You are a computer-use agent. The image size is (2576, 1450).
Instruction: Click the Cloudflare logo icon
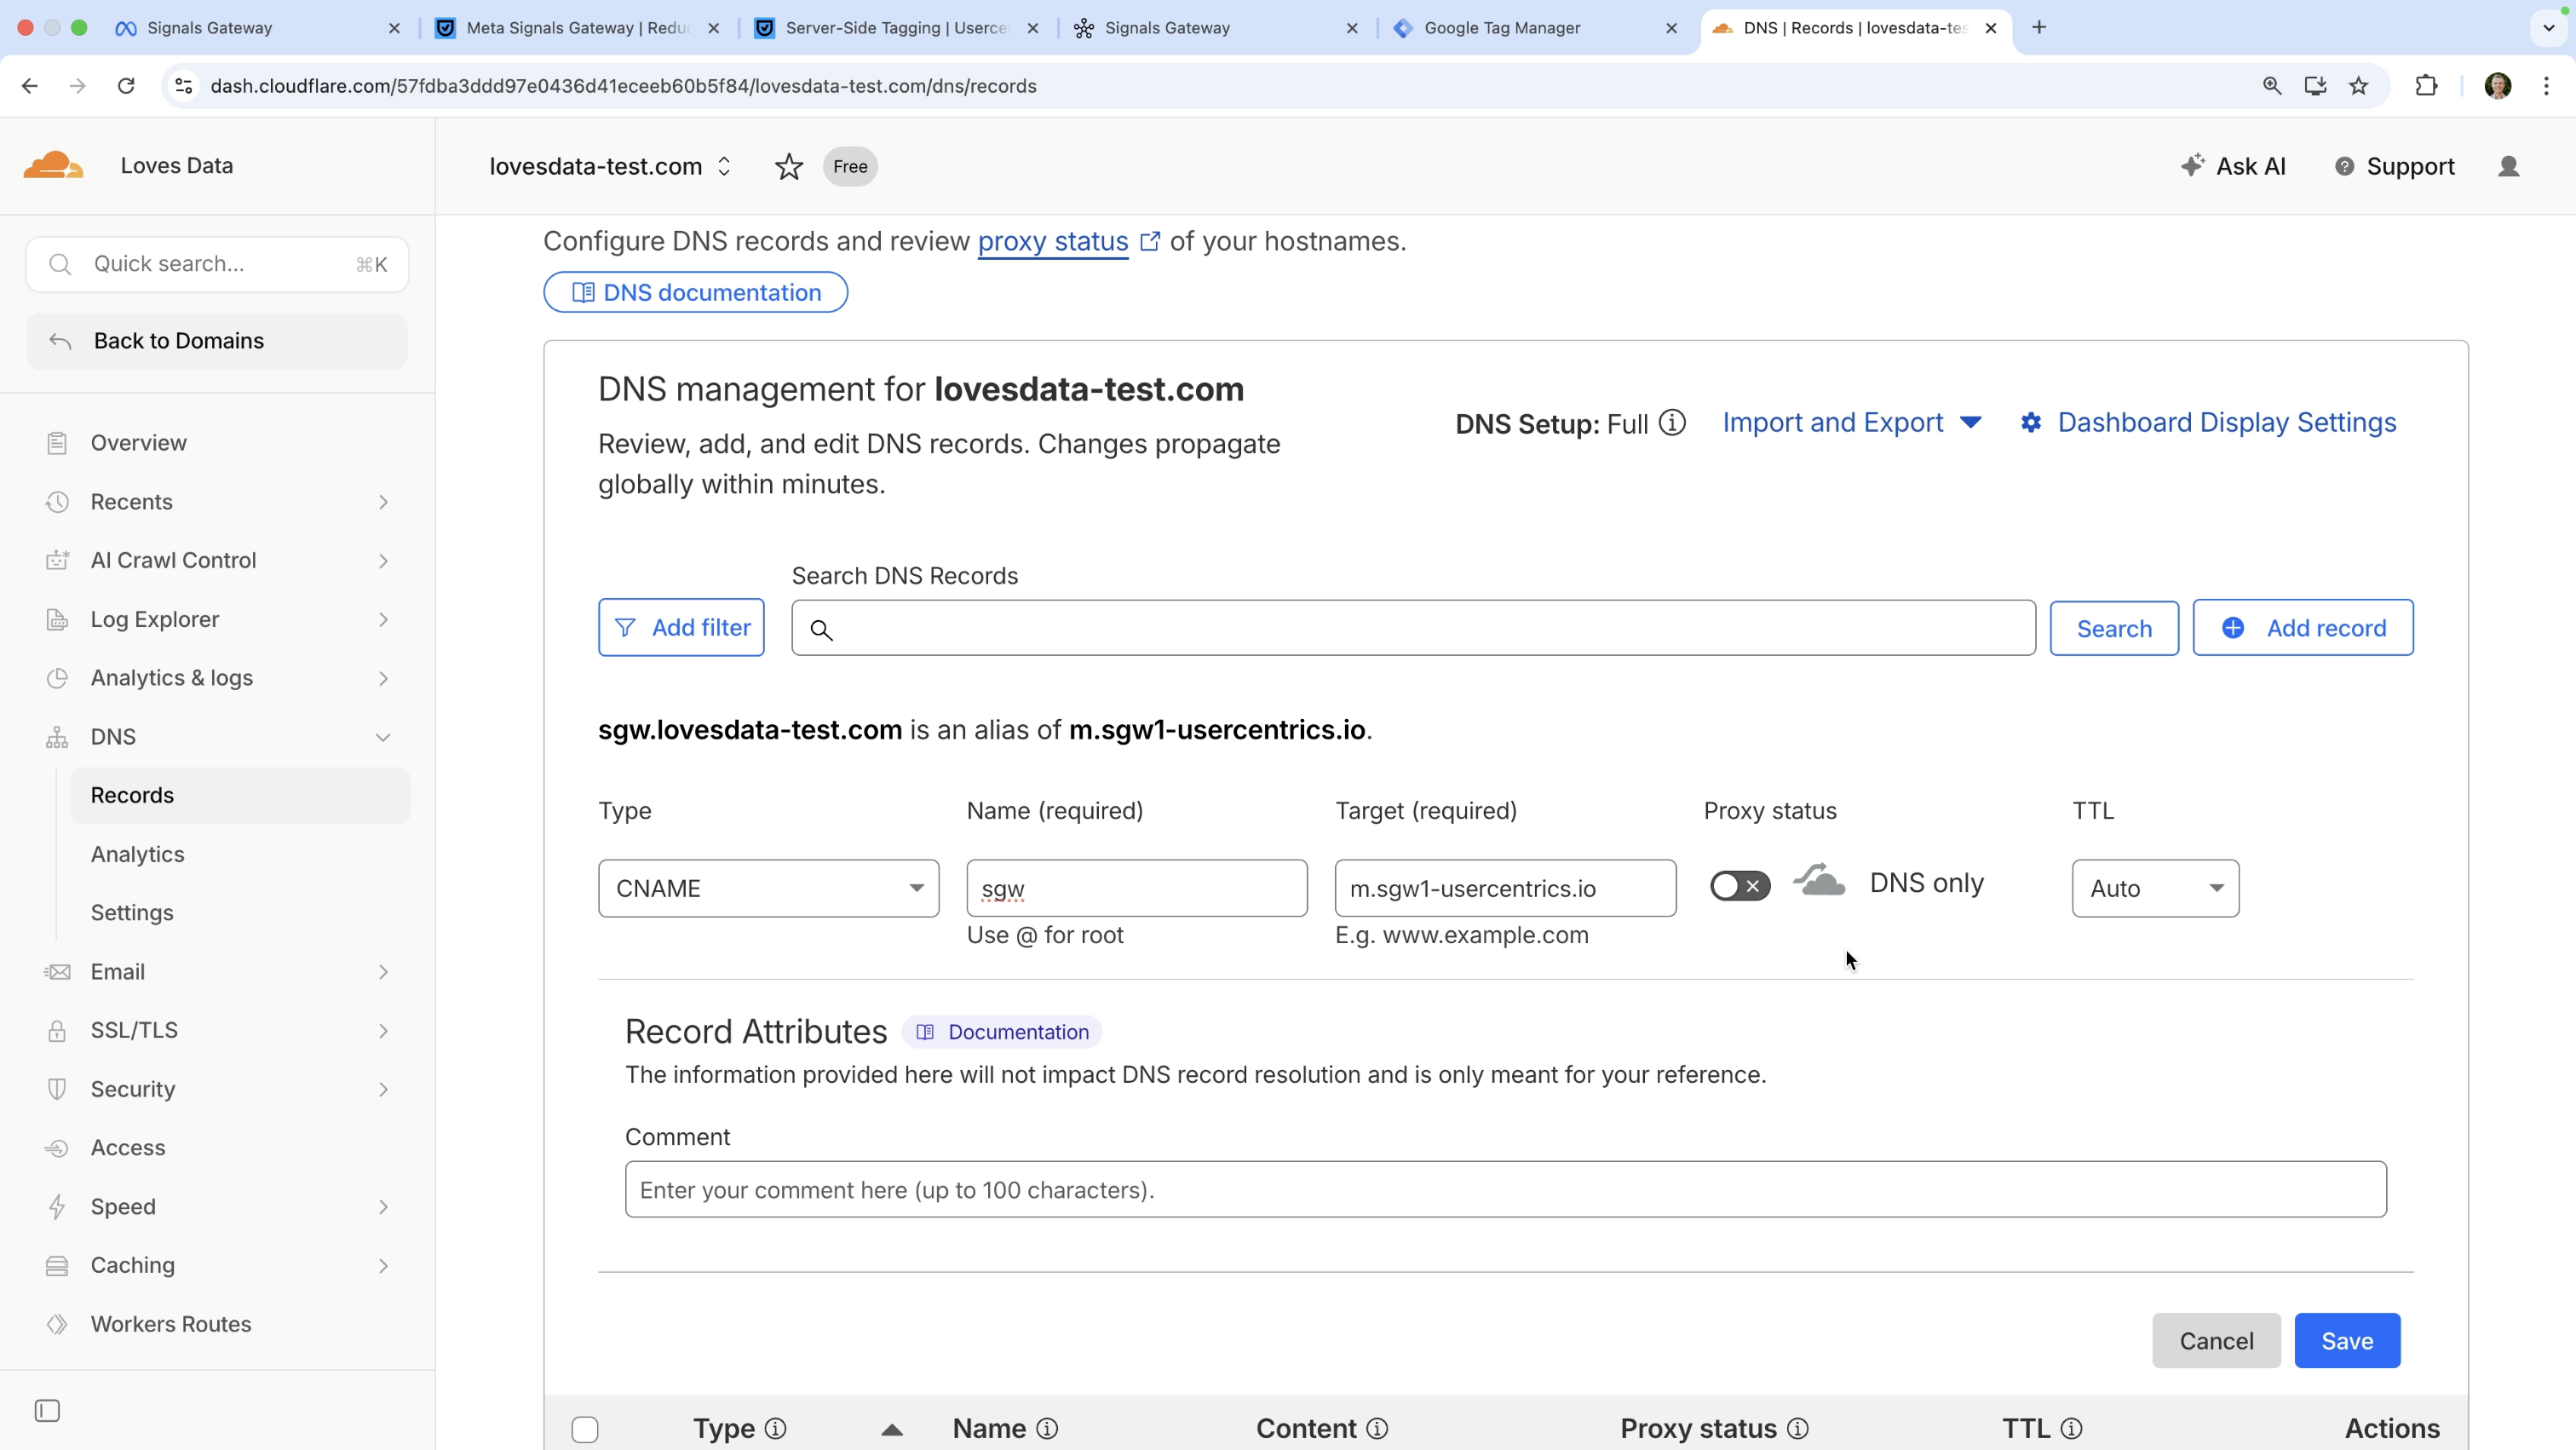point(53,166)
